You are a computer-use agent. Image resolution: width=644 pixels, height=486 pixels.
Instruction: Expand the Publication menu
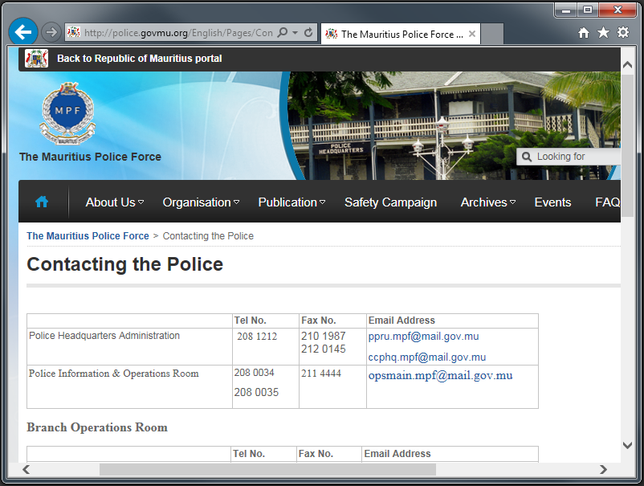click(x=291, y=202)
